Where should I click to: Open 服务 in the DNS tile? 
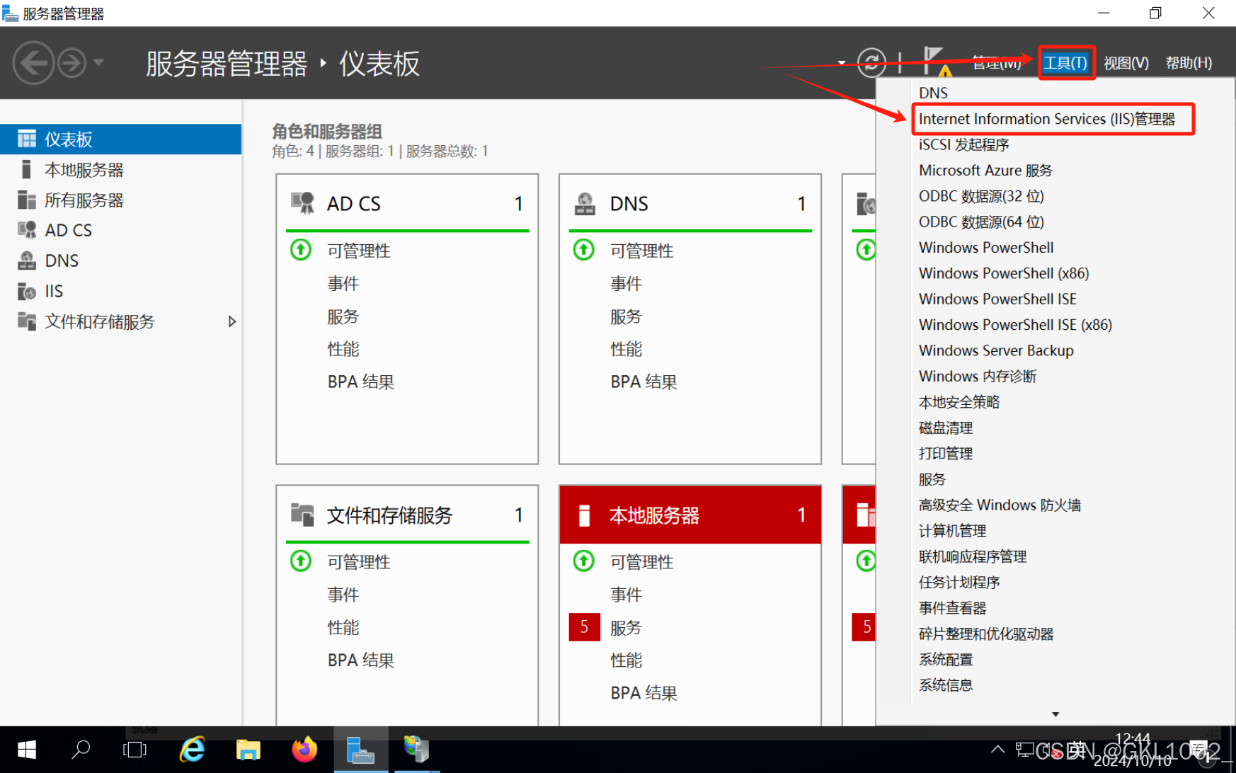626,316
